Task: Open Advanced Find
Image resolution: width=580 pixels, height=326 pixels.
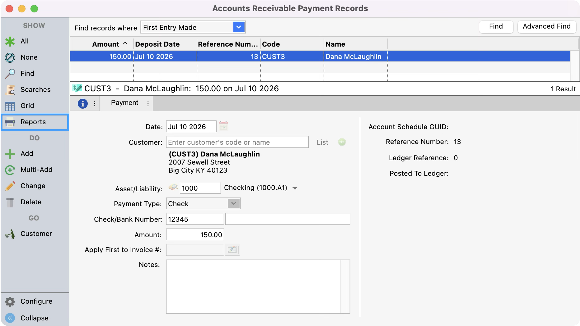Action: [547, 26]
